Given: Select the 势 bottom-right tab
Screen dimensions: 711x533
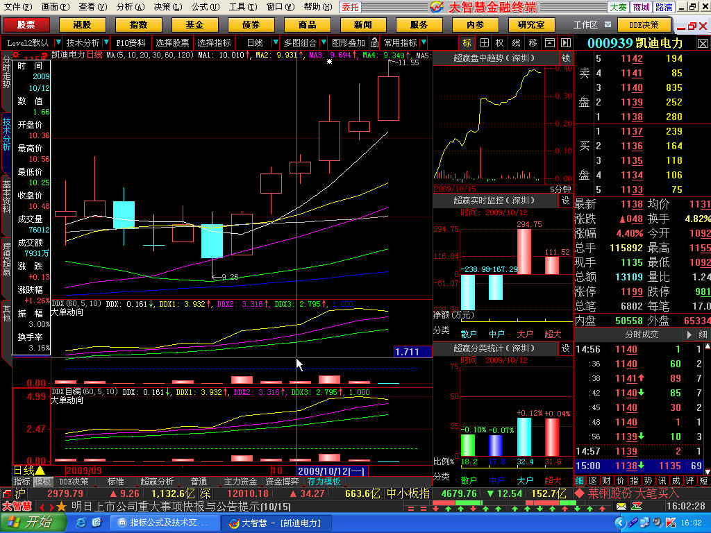Looking at the screenshot, I should coord(648,481).
